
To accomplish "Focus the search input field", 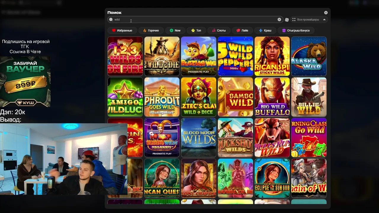I will (x=195, y=20).
